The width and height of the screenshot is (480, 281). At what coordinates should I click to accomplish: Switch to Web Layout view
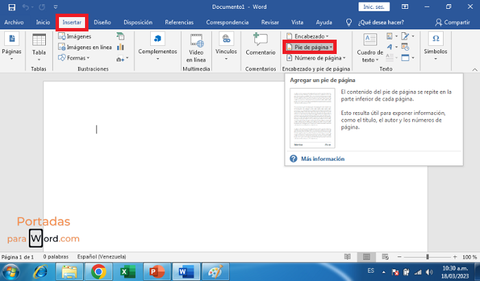(x=385, y=257)
